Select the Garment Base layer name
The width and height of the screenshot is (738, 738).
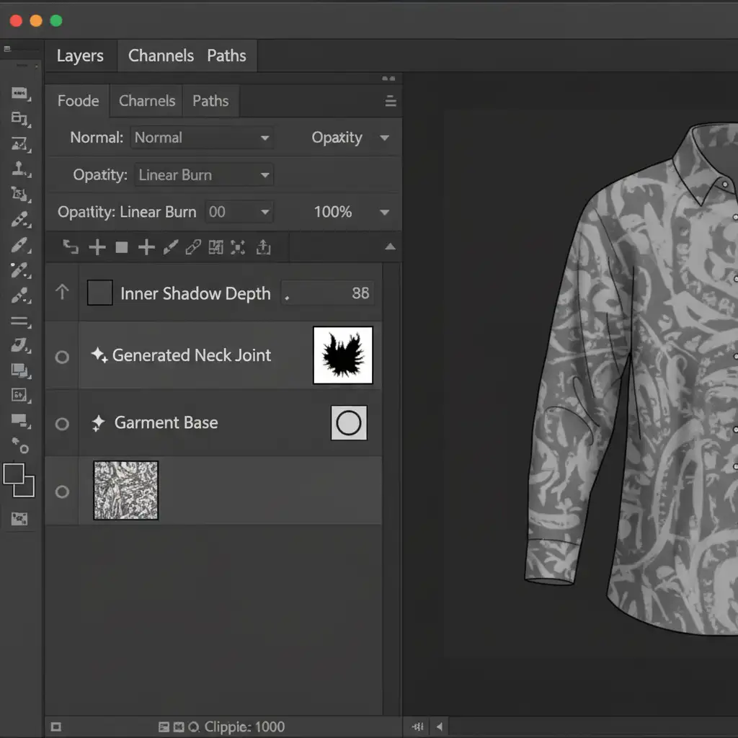pyautogui.click(x=166, y=423)
